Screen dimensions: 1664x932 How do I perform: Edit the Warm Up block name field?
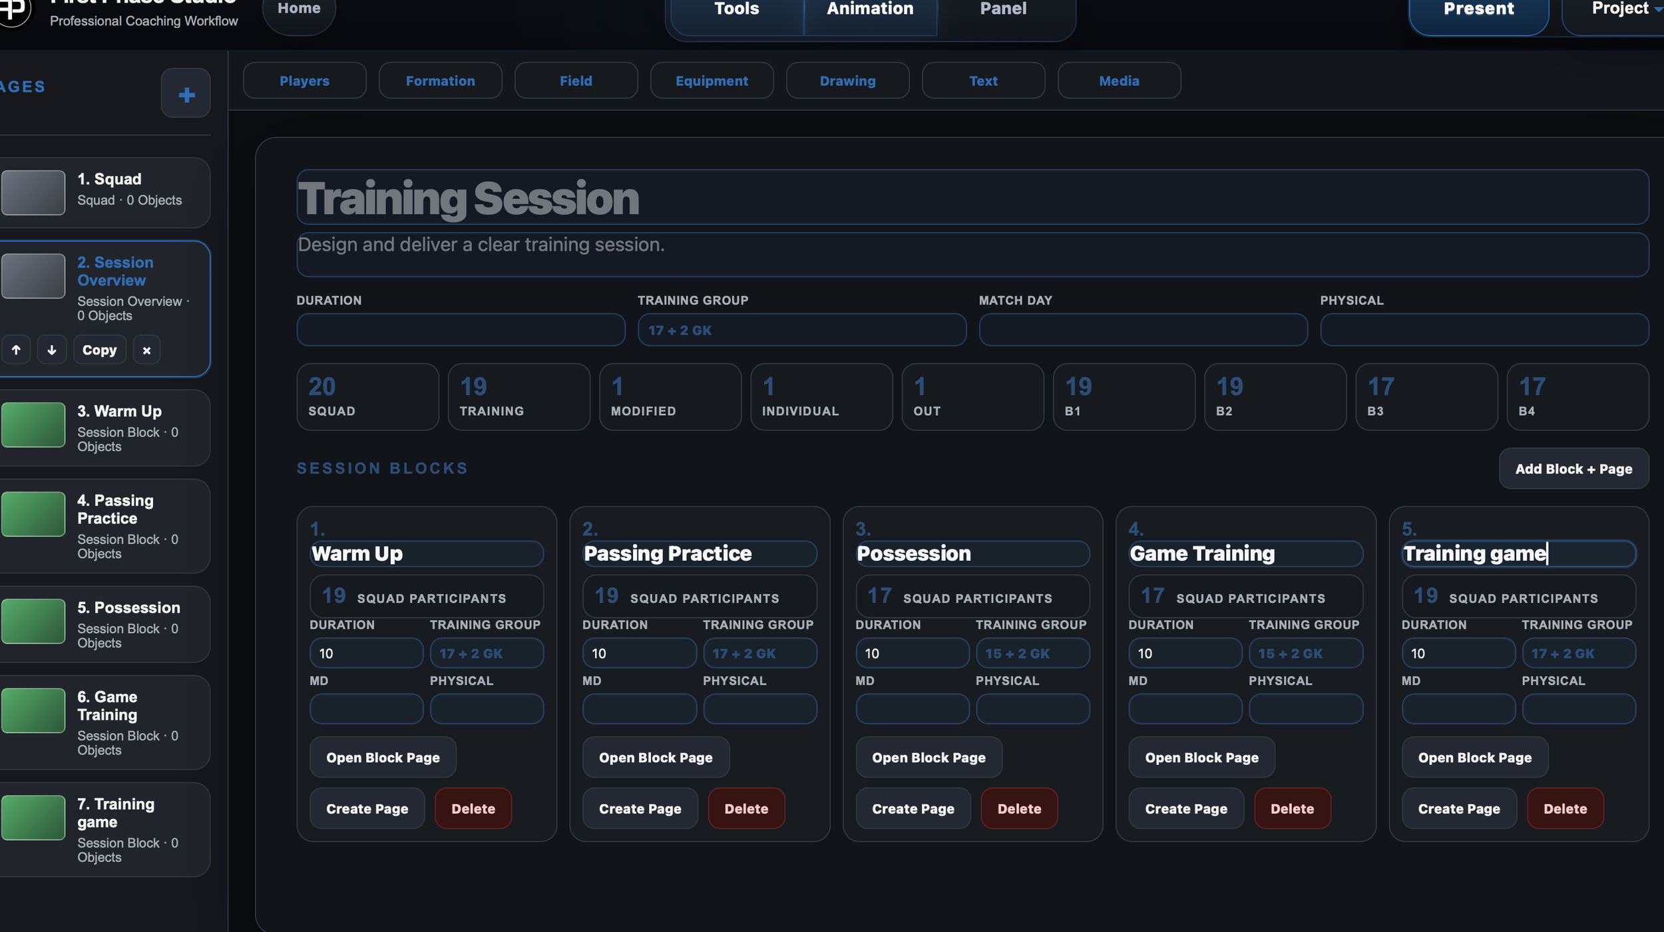pyautogui.click(x=427, y=553)
